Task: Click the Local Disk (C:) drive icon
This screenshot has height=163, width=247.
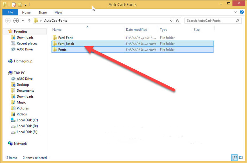Action: tap(13, 120)
